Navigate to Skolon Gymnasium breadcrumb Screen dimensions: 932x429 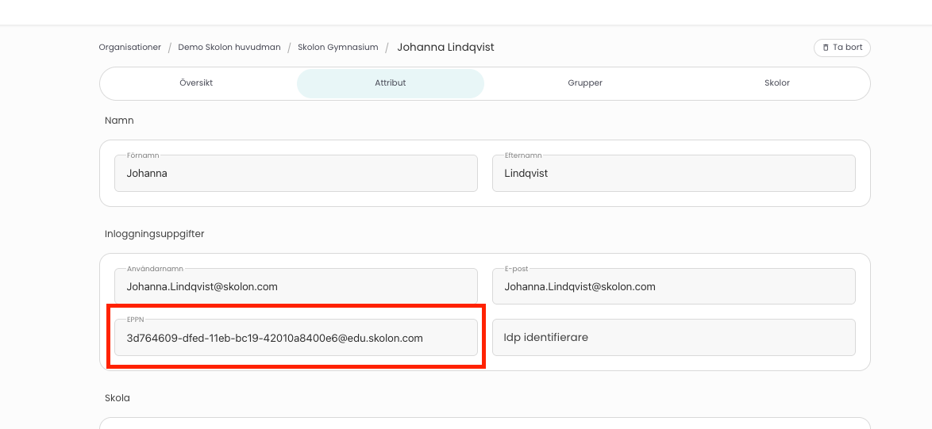pos(337,47)
